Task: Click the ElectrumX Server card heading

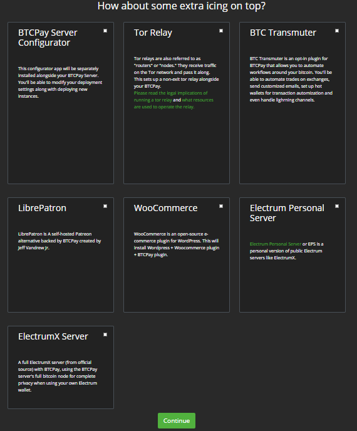Action: click(53, 336)
